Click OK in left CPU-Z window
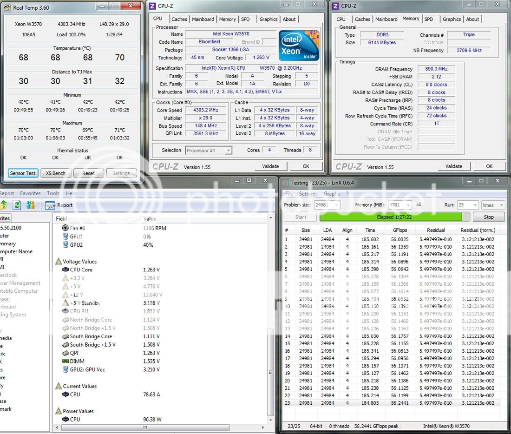 [x=306, y=166]
